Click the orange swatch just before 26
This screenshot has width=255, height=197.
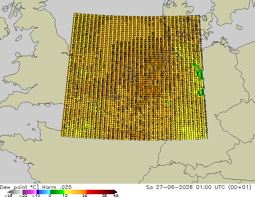[85, 192]
